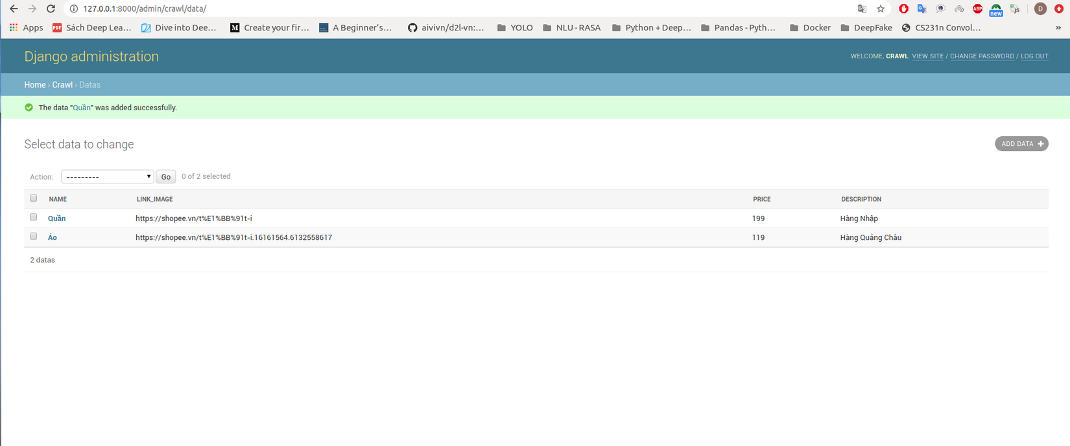Viewport: 1070px width, 446px height.
Task: Click the ADD DATA button
Action: [1021, 144]
